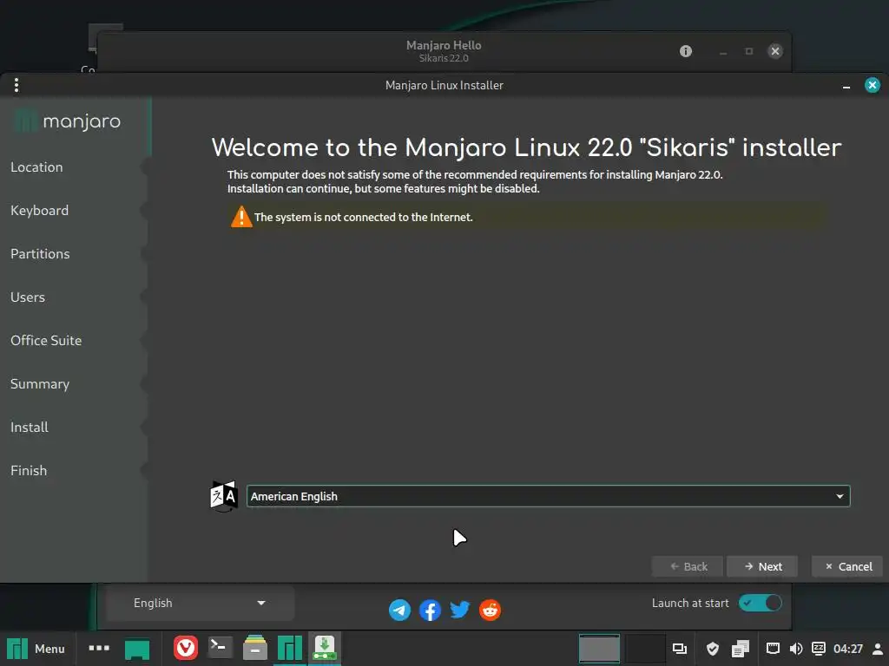Select the Install step in sidebar
This screenshot has width=889, height=666.
coord(30,427)
